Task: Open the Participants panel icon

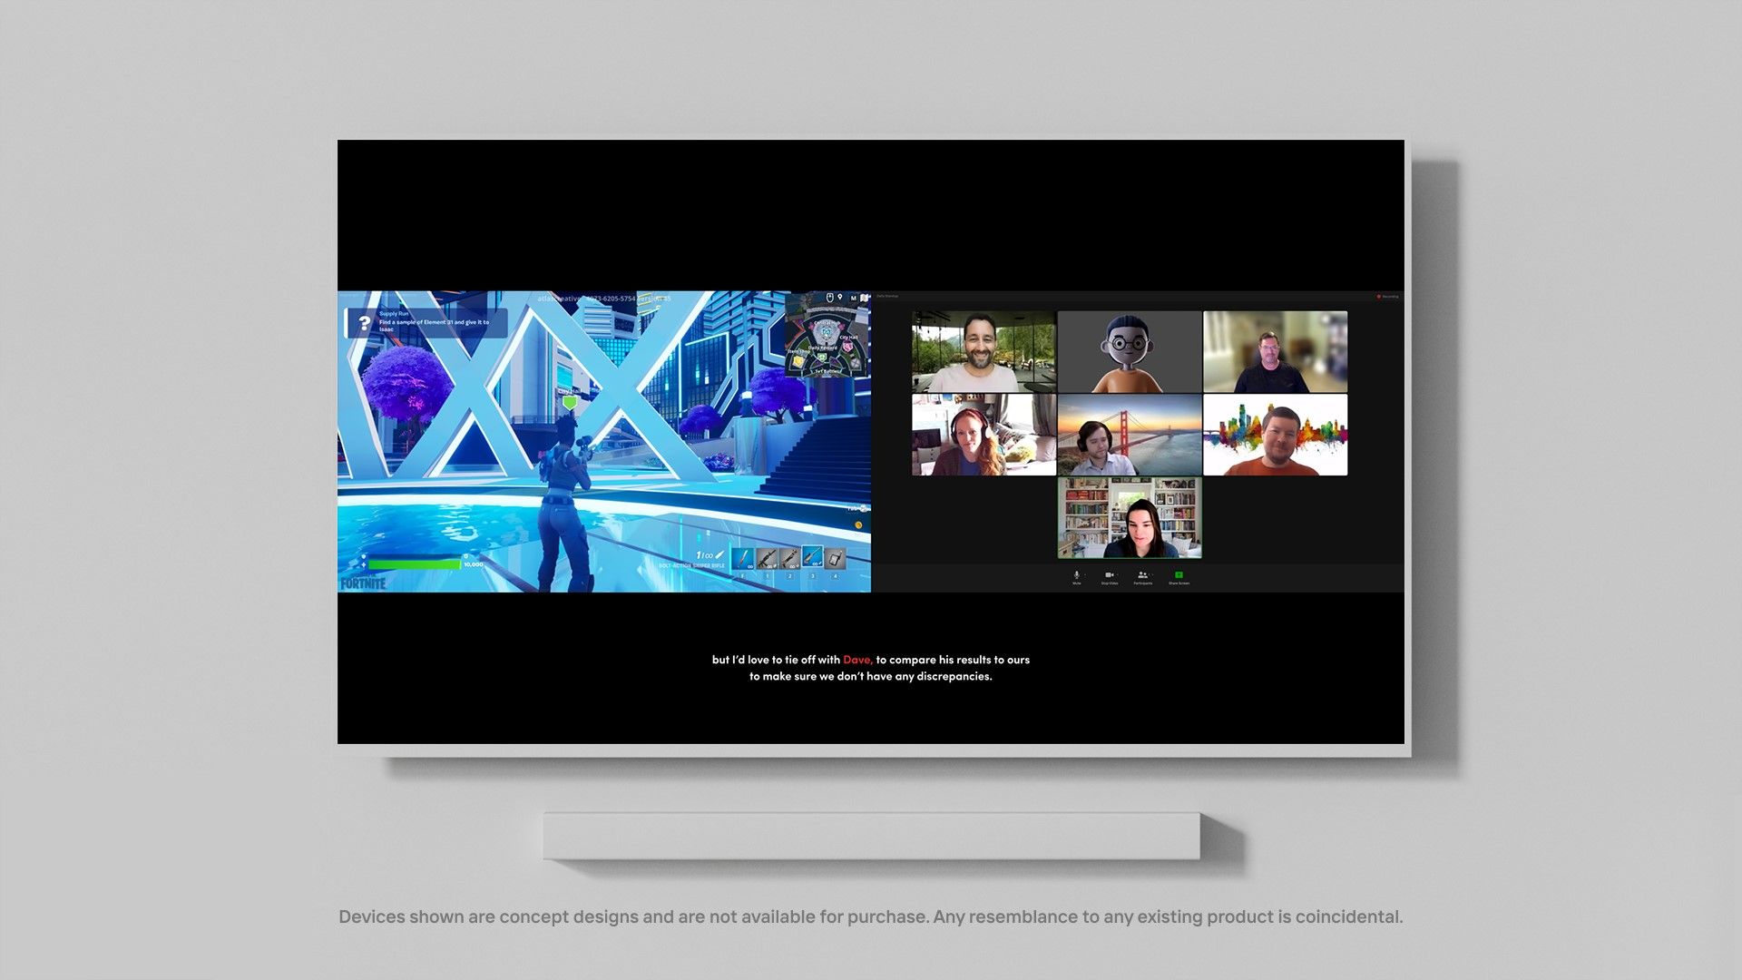Action: (1142, 574)
